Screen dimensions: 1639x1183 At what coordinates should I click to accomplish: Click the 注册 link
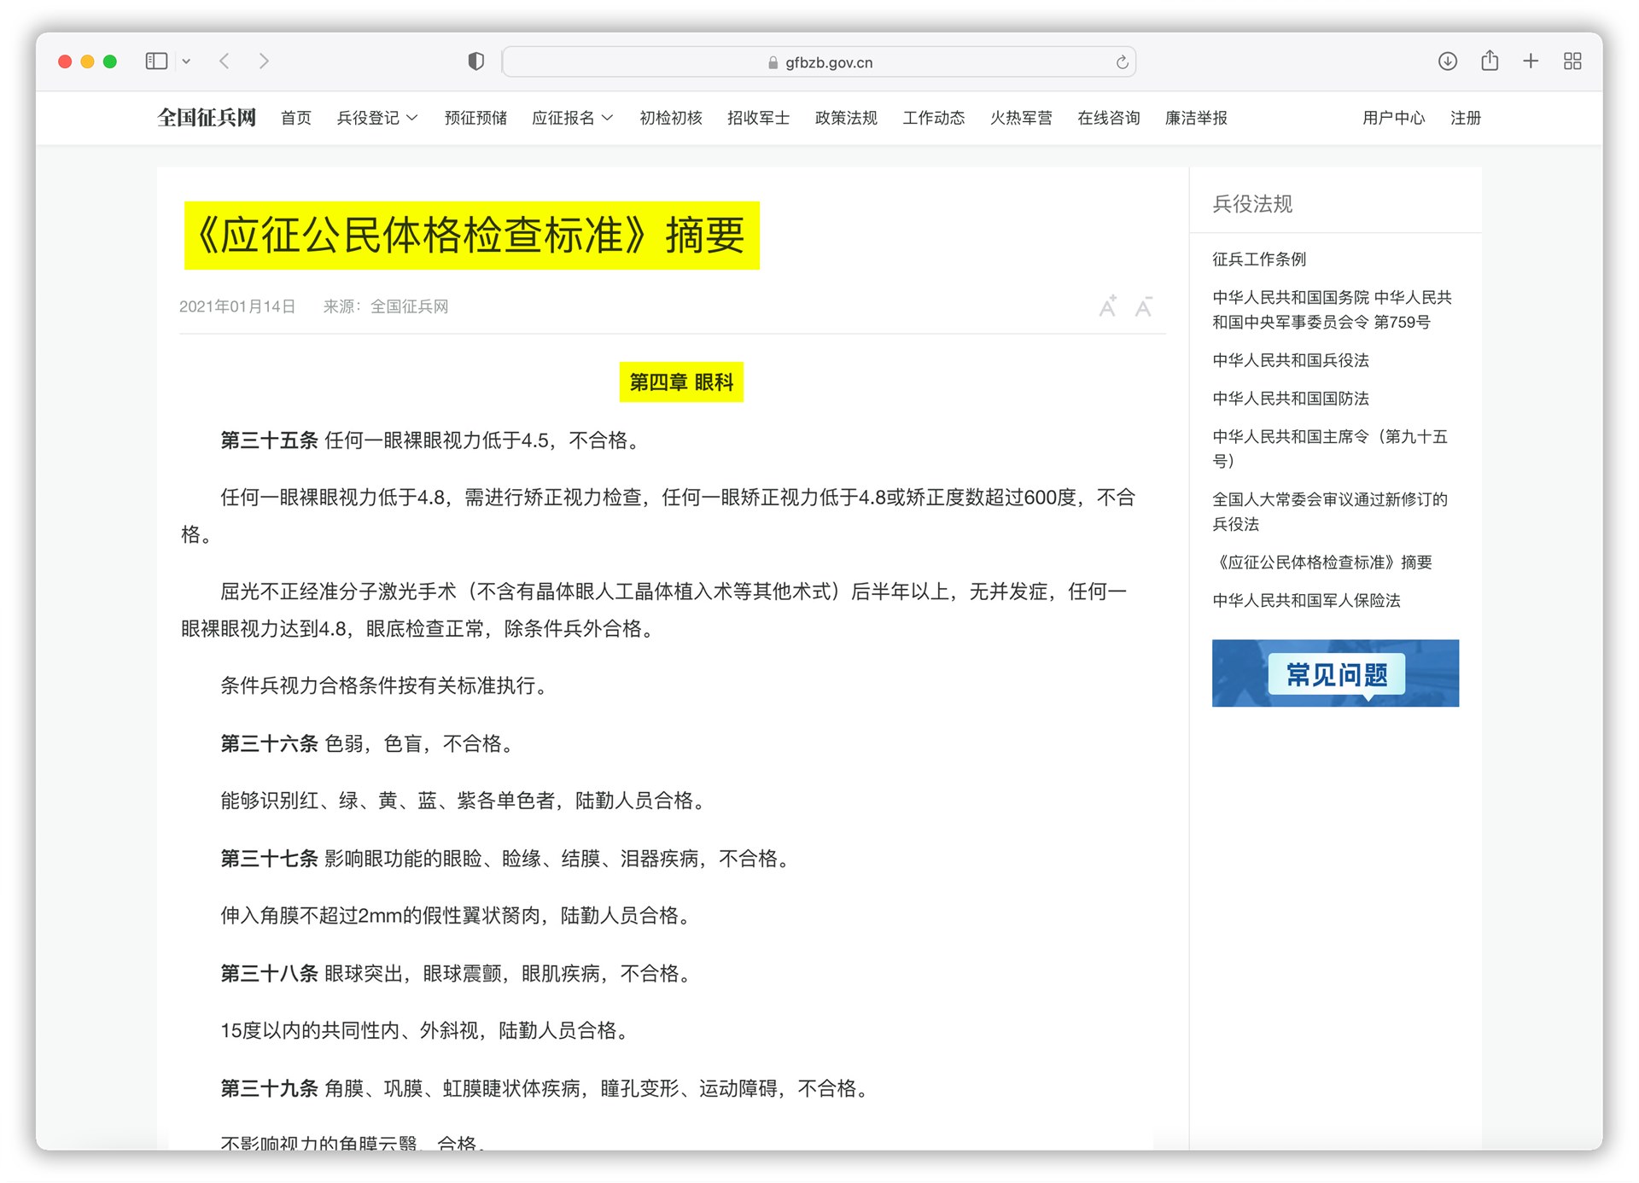pos(1465,118)
